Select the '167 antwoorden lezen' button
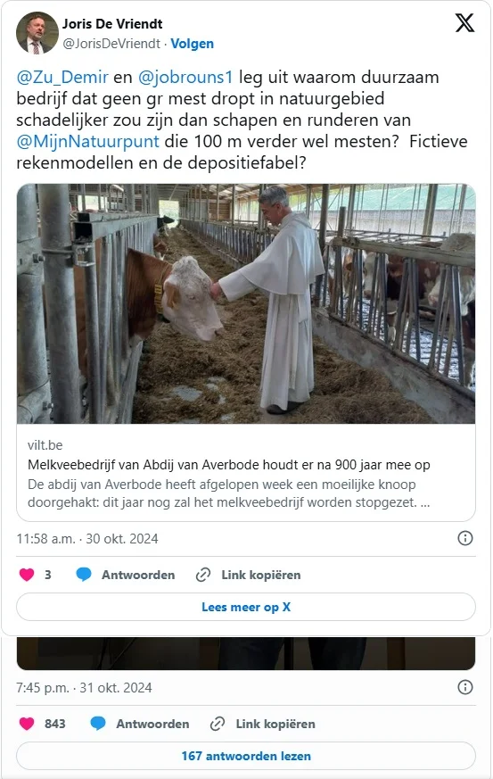493x779 pixels. click(246, 756)
